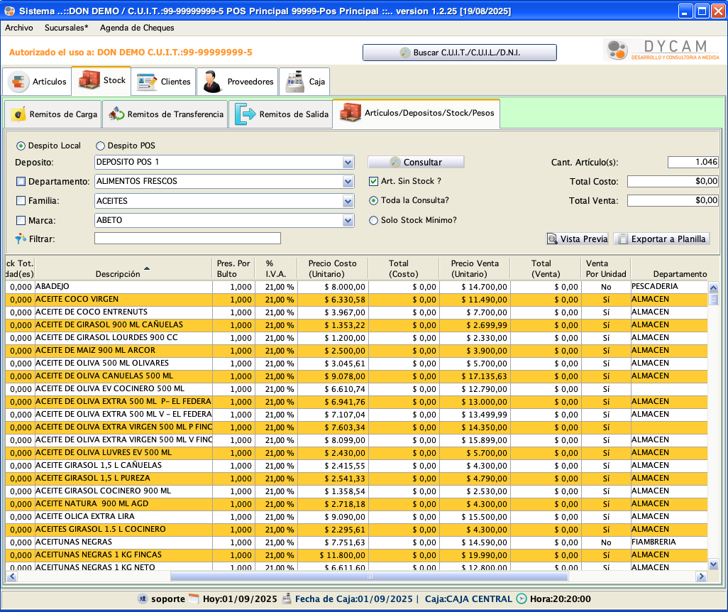Enable the Departamento checkbox
This screenshot has height=612, width=728.
click(21, 182)
